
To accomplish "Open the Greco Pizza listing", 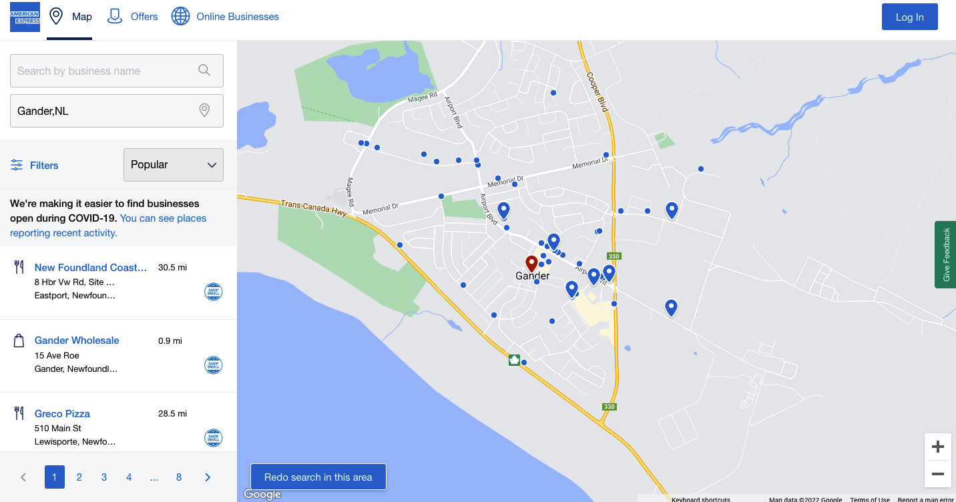I will [62, 414].
